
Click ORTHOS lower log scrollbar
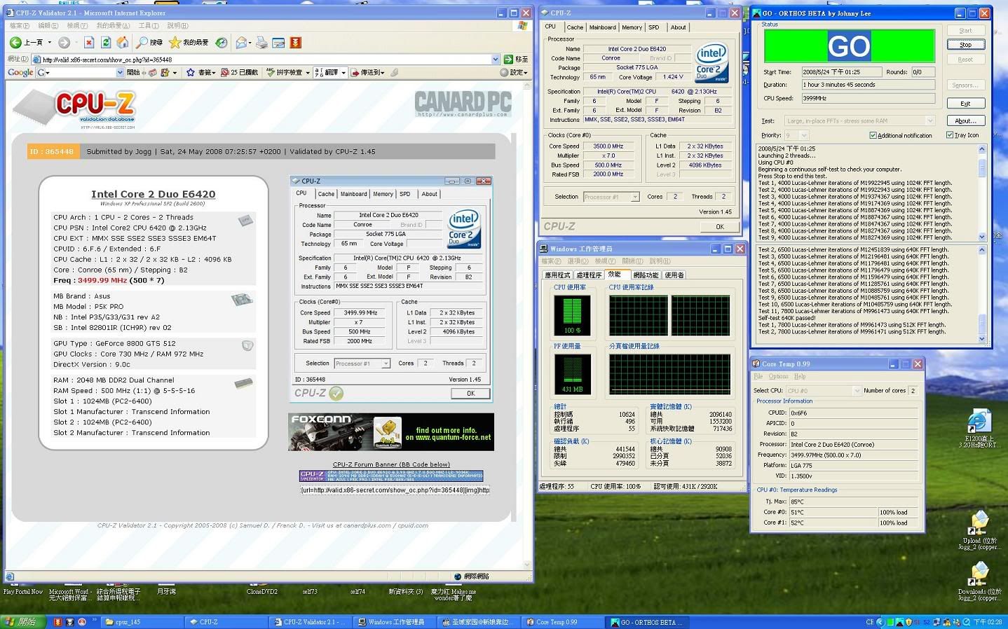click(x=981, y=293)
